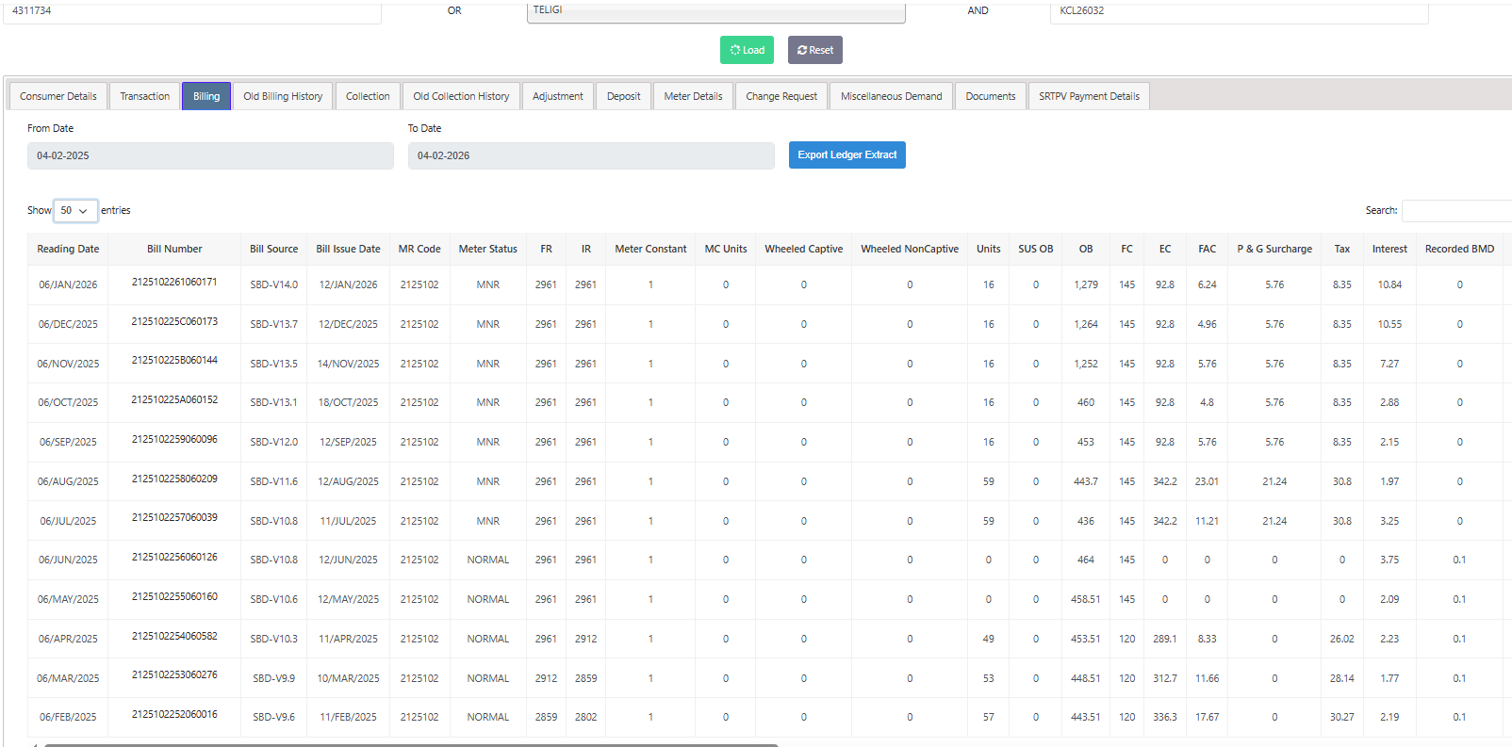Open the Transaction tab
The width and height of the screenshot is (1512, 747).
(x=144, y=96)
